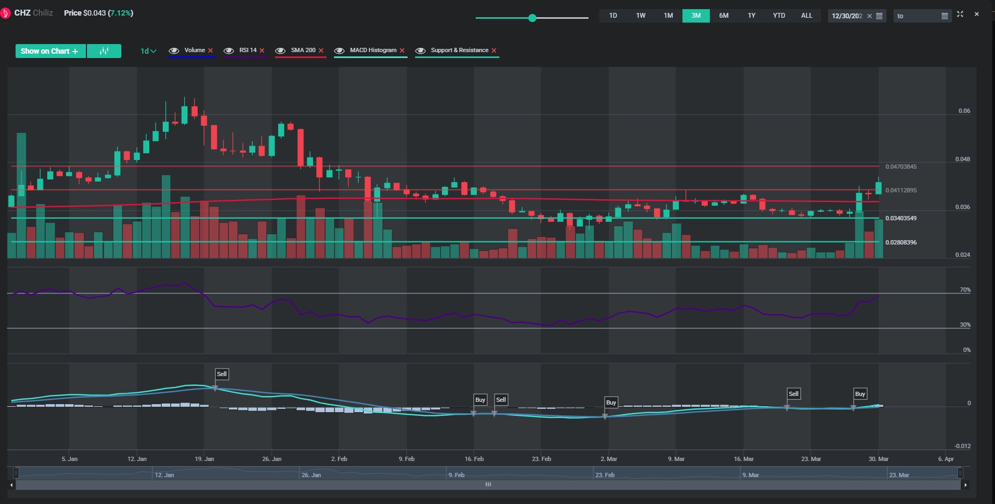
Task: Click the first Sell signal marker on MACD
Action: 221,374
